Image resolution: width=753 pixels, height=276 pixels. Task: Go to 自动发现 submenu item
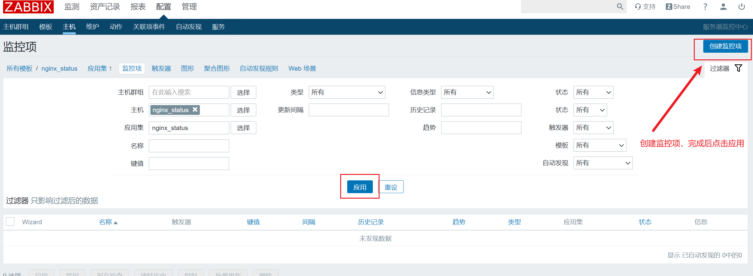coord(189,27)
